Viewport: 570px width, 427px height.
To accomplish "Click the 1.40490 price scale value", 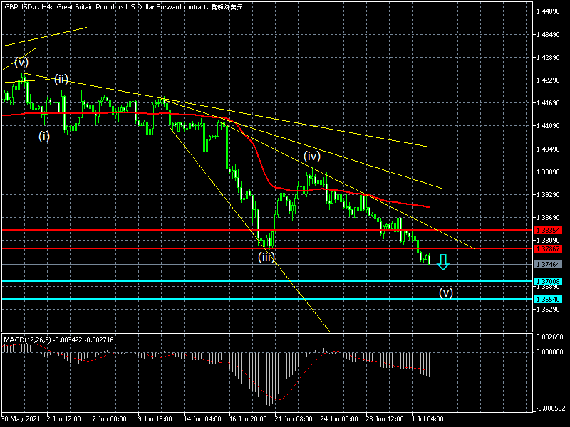I will [x=548, y=149].
